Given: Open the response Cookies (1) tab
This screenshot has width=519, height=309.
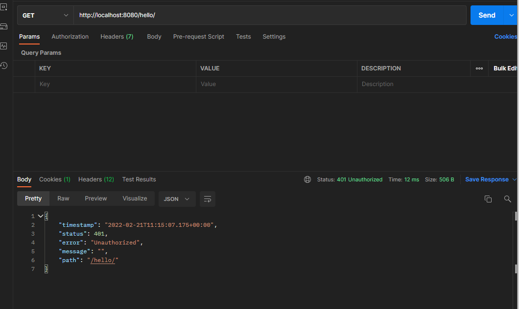Looking at the screenshot, I should (x=55, y=179).
